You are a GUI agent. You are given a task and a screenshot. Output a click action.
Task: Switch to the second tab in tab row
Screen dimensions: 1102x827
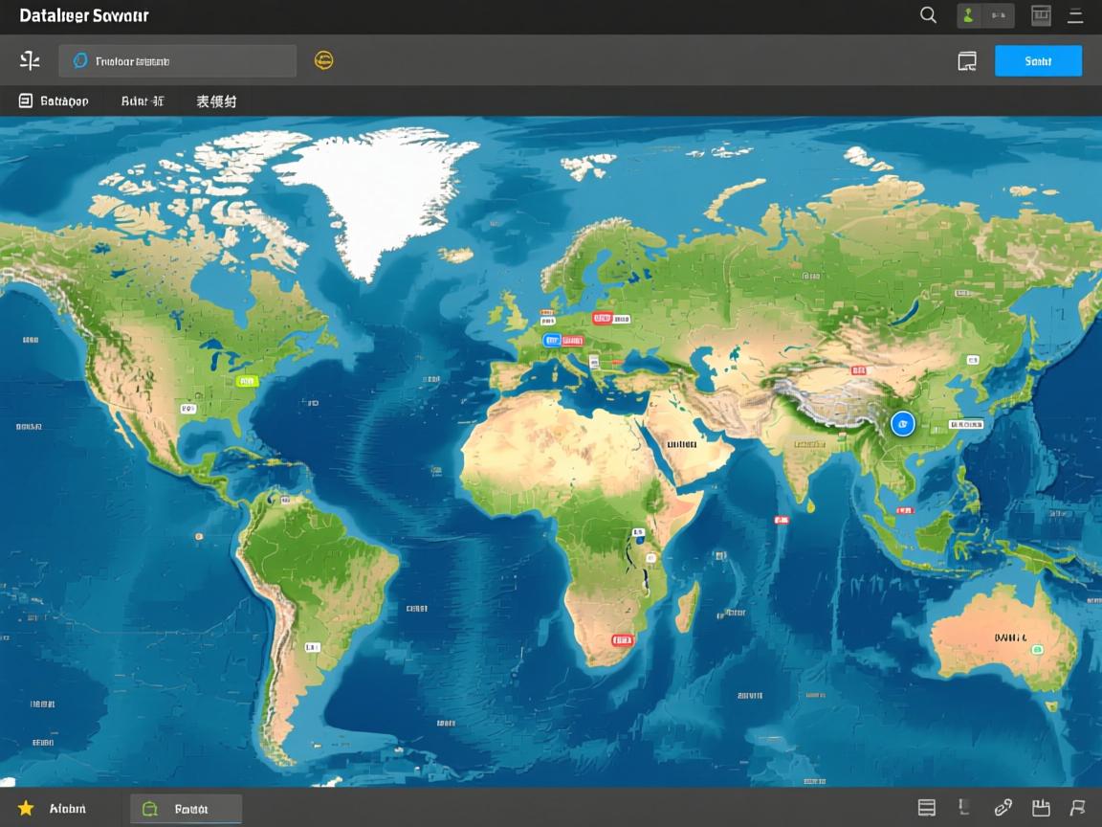coord(143,101)
